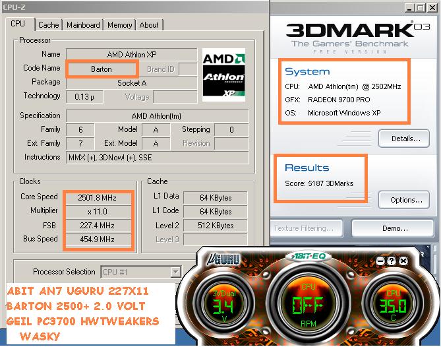
Task: Click the AMD Athlon XP logo
Action: pos(224,75)
